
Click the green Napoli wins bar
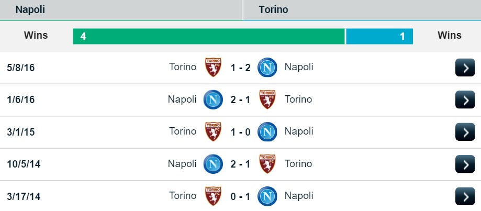click(209, 36)
